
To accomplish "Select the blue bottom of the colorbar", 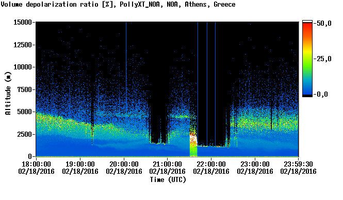I will click(307, 89).
